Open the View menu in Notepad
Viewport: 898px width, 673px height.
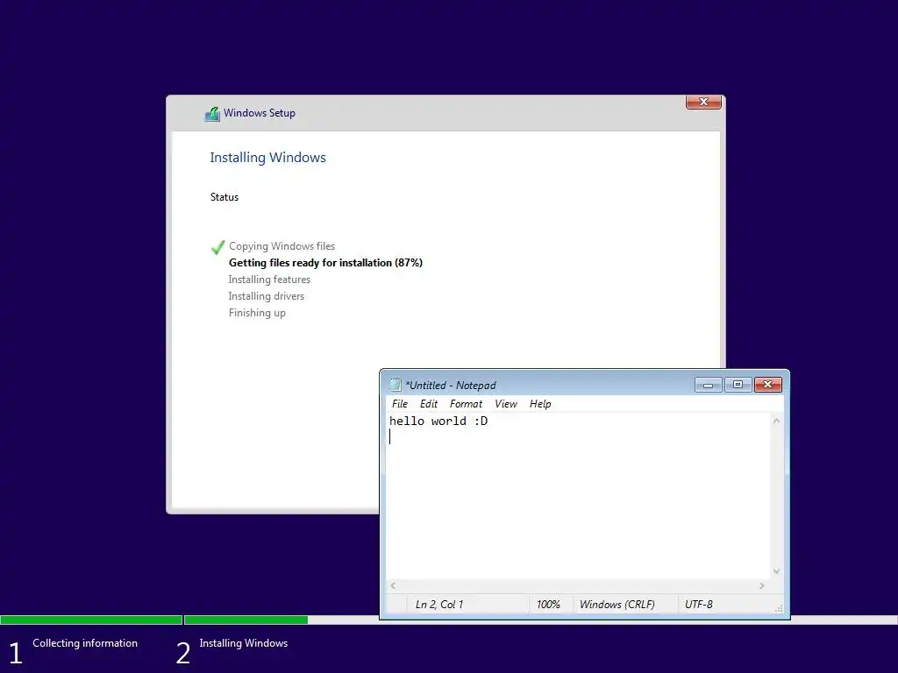pos(506,404)
